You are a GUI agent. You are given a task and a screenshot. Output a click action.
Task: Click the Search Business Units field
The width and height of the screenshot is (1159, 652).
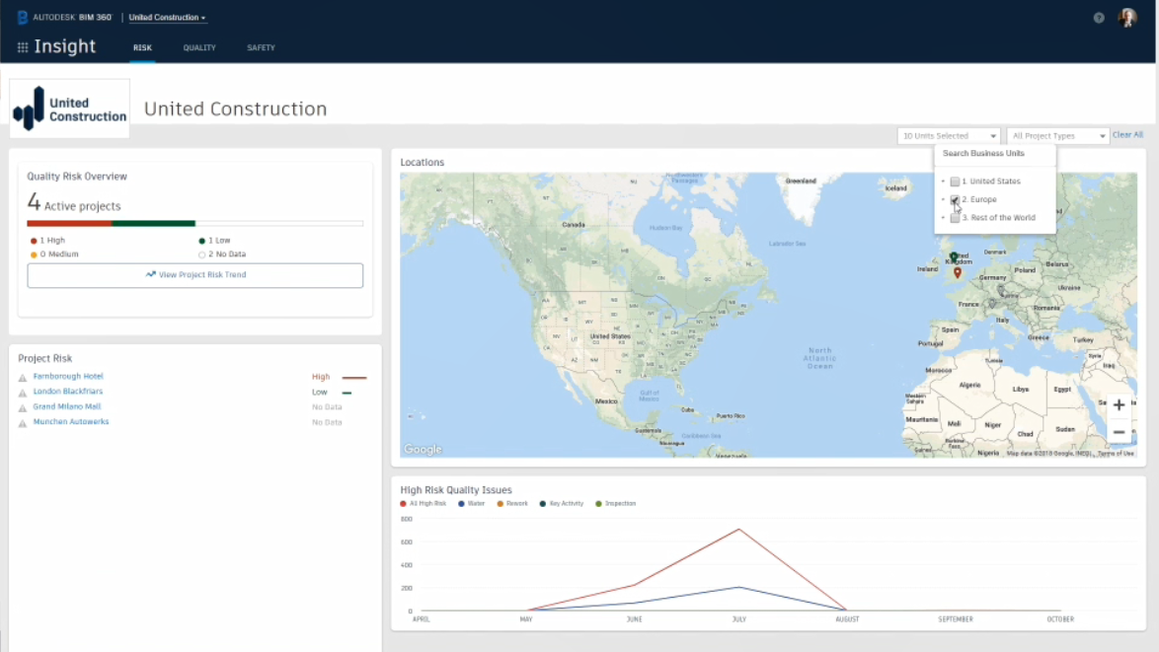pyautogui.click(x=994, y=154)
